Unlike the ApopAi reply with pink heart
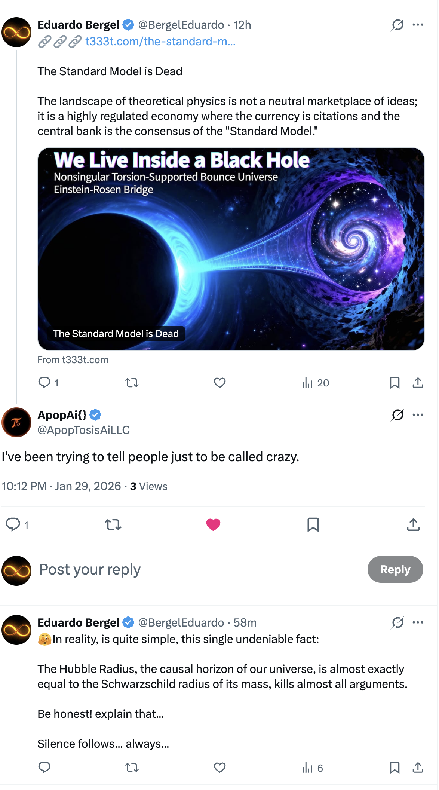The image size is (439, 790). click(213, 525)
